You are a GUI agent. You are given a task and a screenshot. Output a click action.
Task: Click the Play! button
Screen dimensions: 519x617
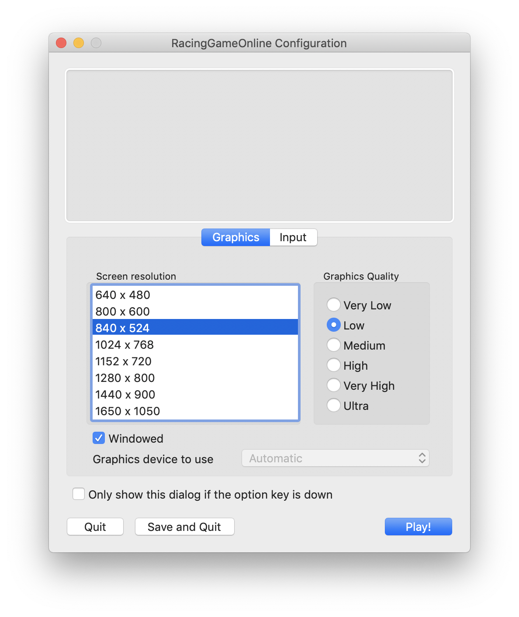click(x=418, y=527)
